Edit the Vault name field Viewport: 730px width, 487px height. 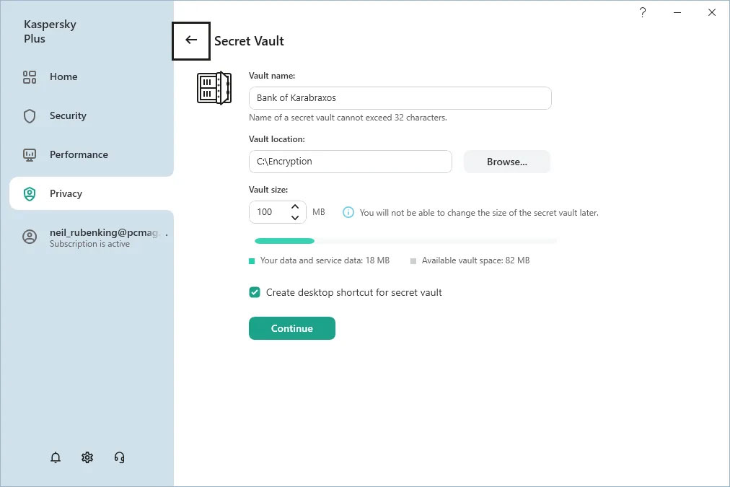[400, 98]
